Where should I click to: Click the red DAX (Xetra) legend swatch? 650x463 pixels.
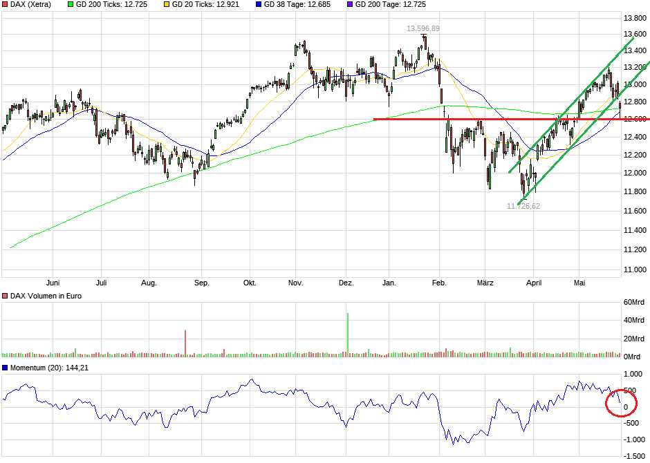tap(5, 5)
